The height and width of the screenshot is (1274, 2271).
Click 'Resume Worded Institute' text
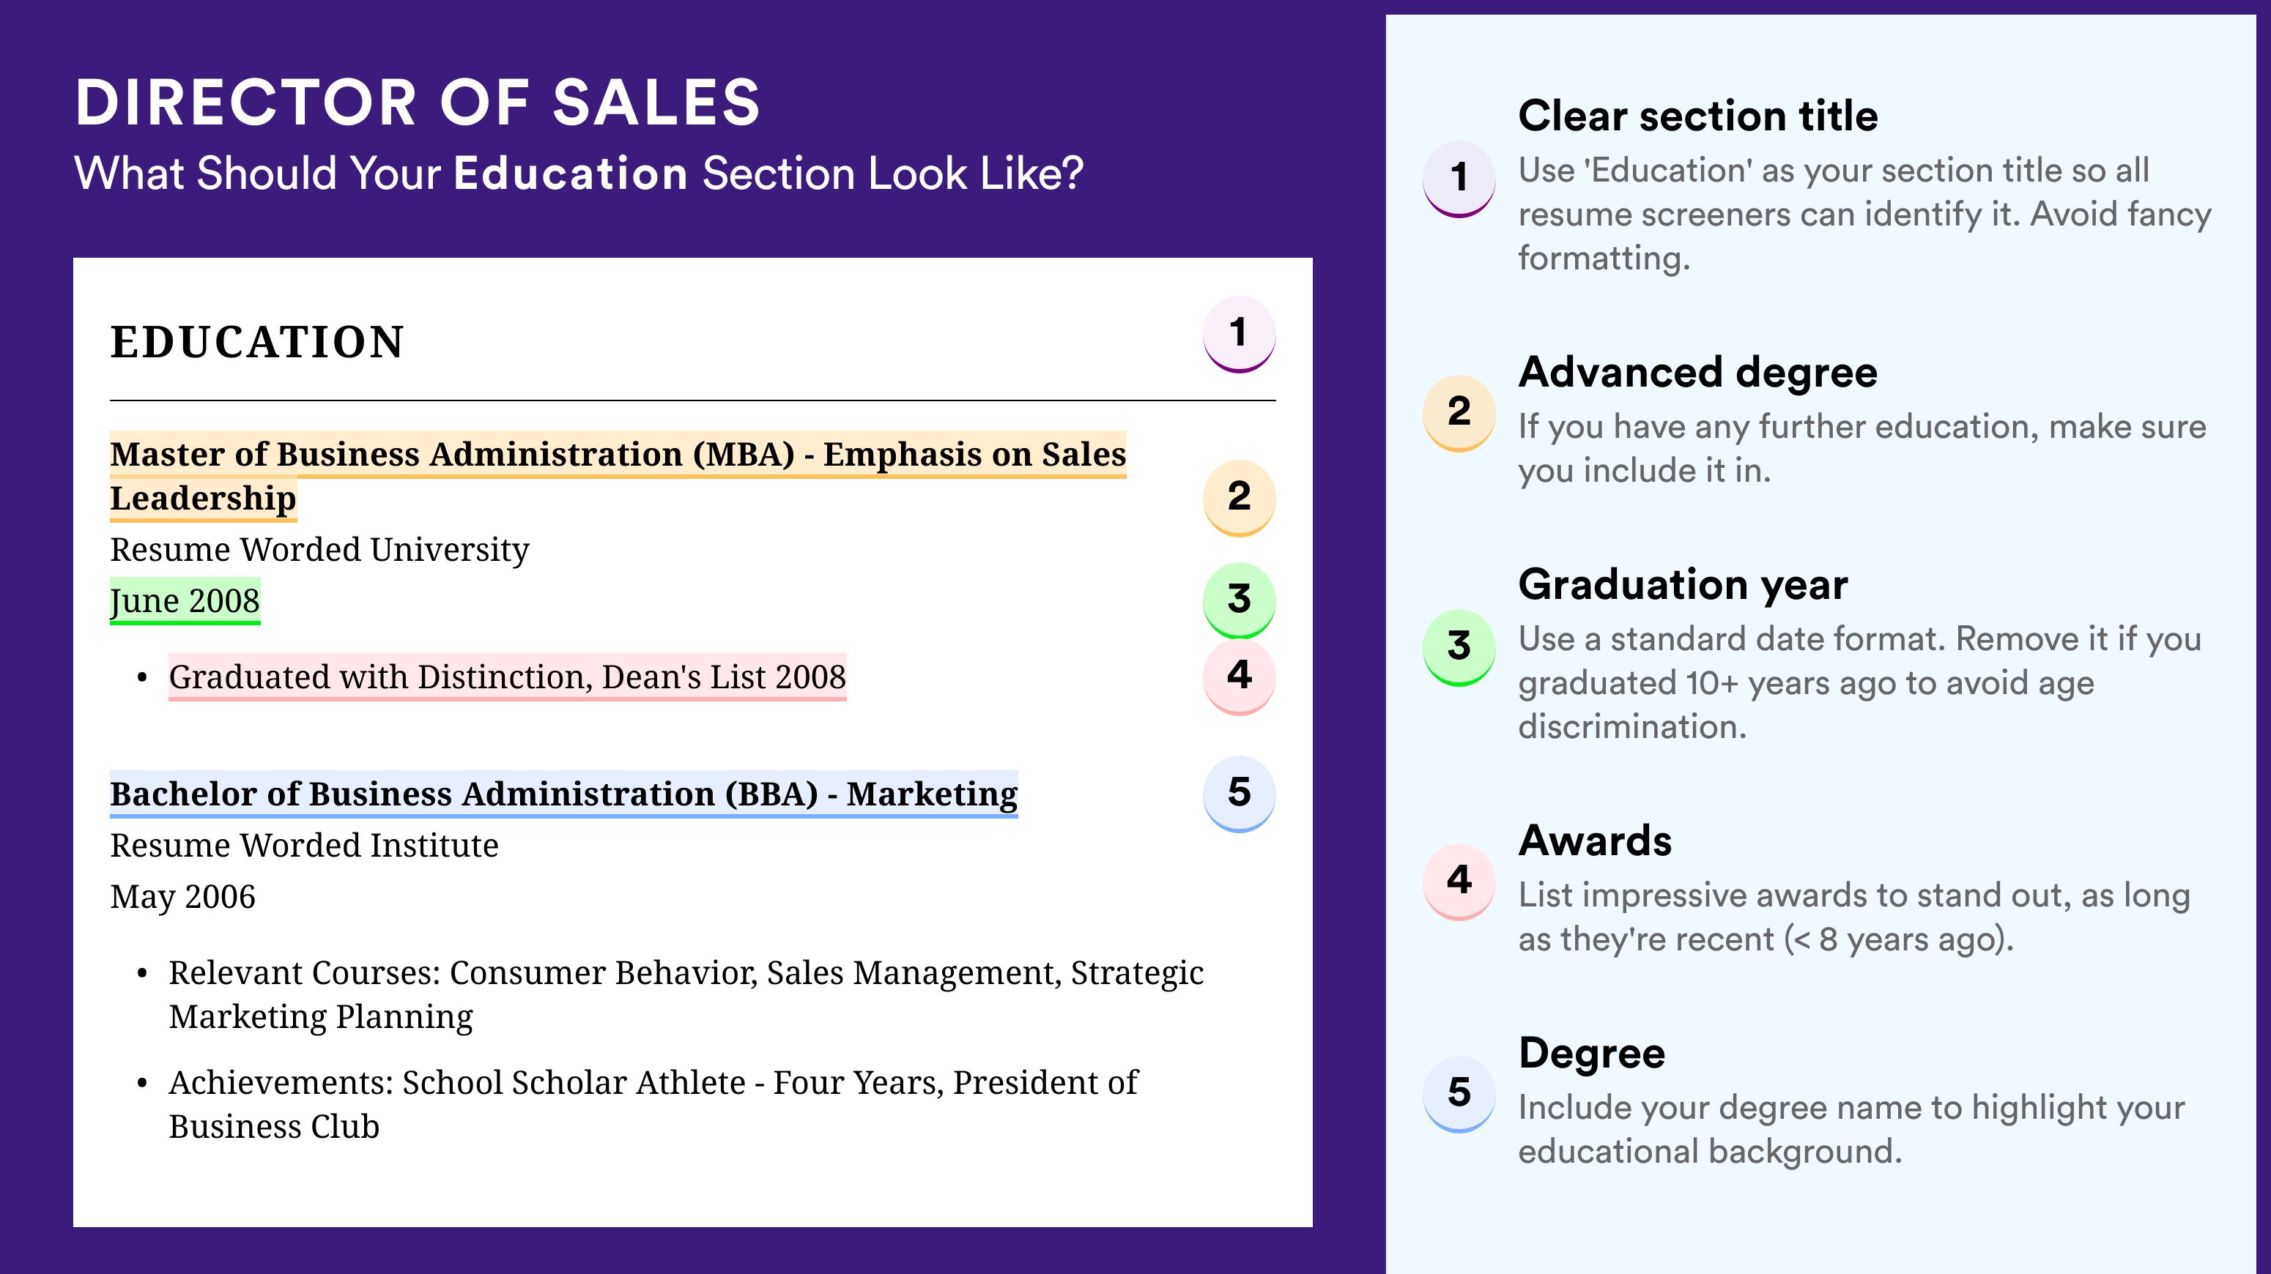tap(304, 845)
